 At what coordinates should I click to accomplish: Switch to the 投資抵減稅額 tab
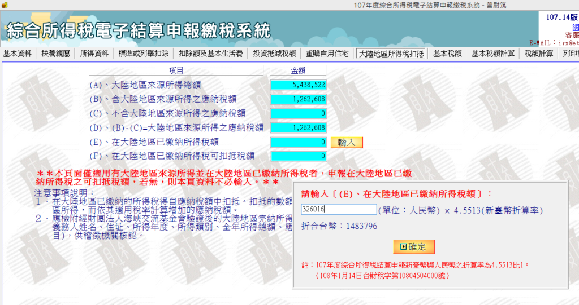[x=274, y=54]
